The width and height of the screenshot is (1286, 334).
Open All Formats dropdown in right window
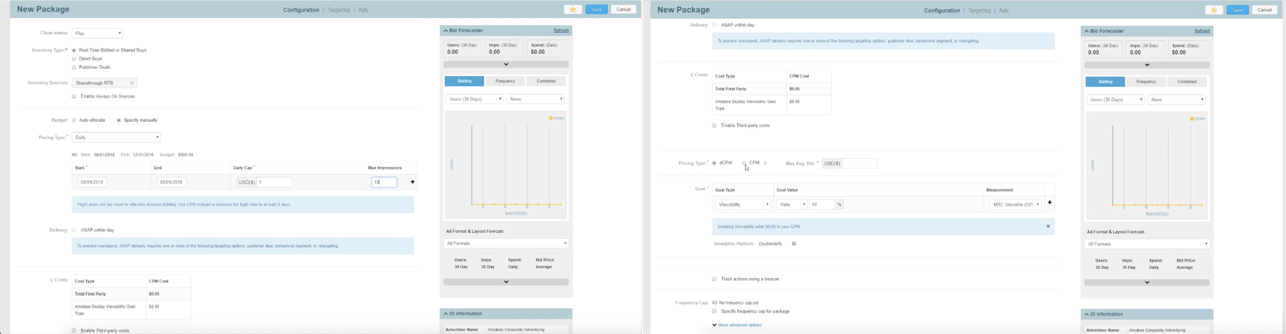(1147, 244)
